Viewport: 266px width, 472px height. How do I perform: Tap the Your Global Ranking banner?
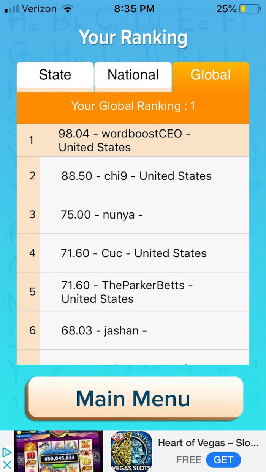coord(133,106)
